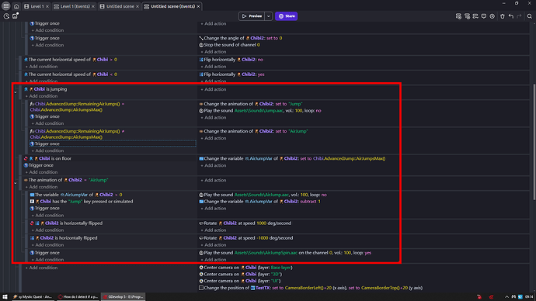Click the icon with a dot badge beside the history icon
Image resolution: width=536 pixels, height=301 pixels.
coord(16,16)
